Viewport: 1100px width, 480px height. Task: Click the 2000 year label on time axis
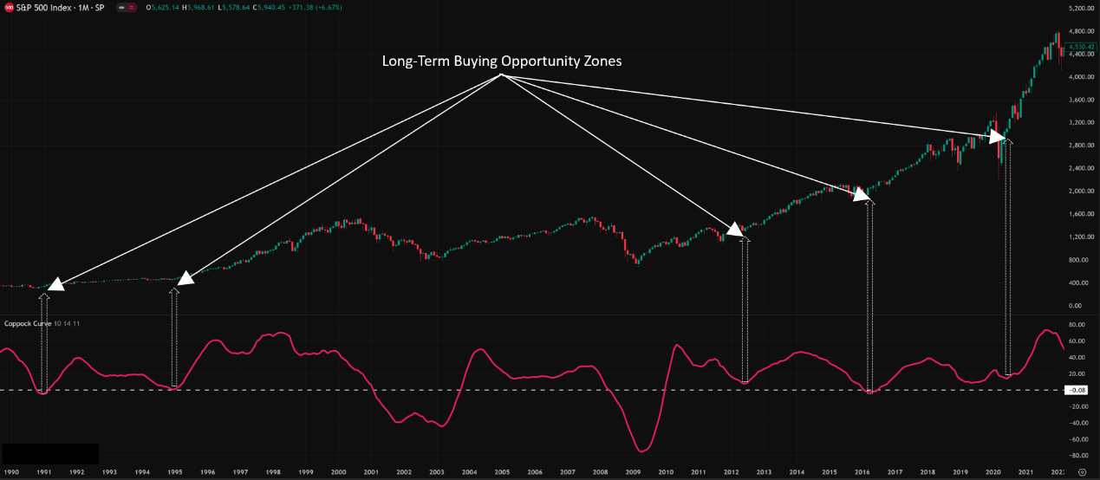point(338,472)
